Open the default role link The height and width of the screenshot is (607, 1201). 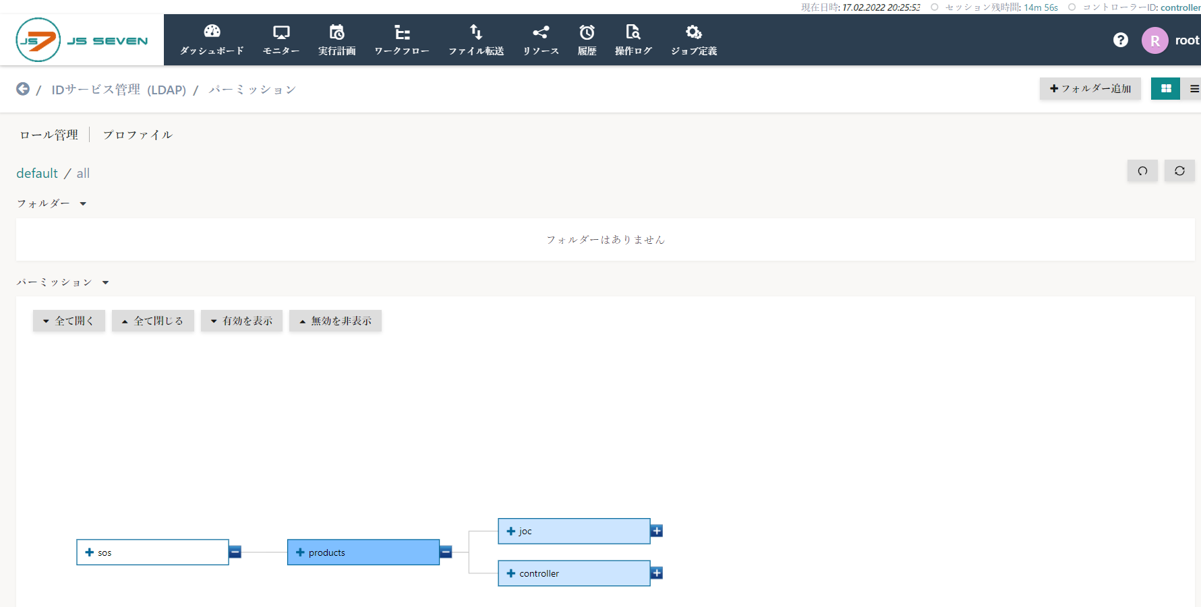tap(37, 173)
